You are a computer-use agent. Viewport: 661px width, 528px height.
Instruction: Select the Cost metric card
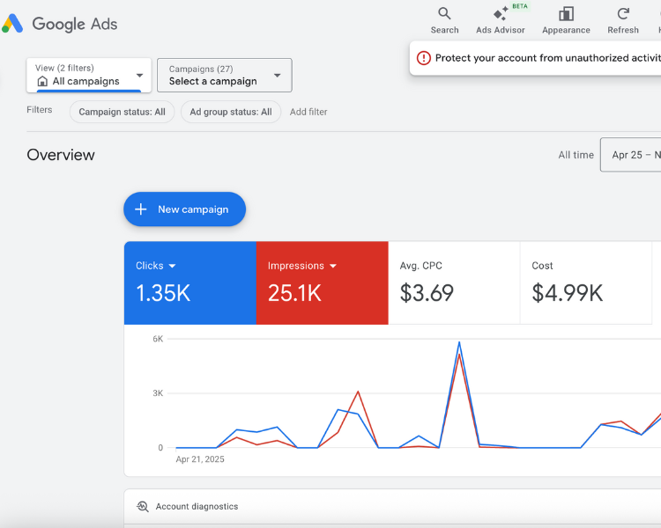[x=586, y=283]
